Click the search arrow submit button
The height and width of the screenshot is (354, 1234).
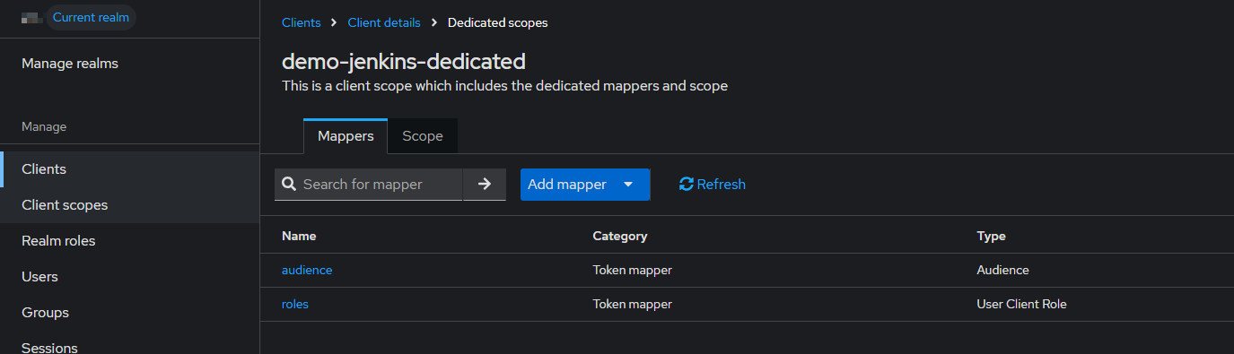pyautogui.click(x=485, y=184)
